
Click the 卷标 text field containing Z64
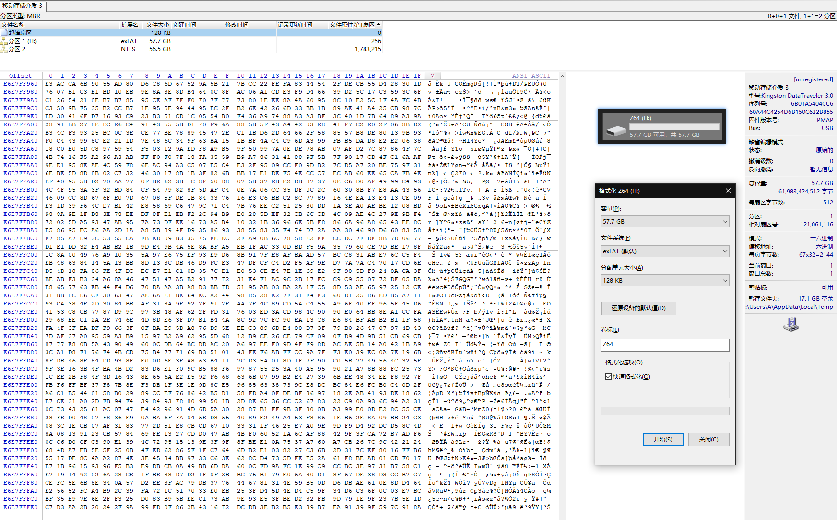coord(665,345)
